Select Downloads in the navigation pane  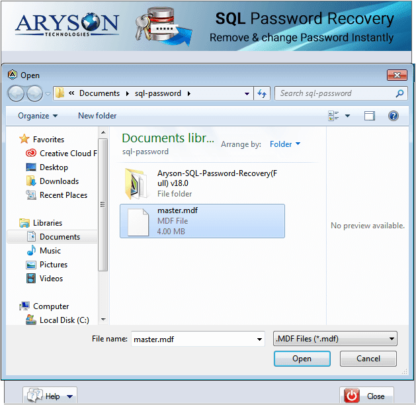(x=59, y=181)
